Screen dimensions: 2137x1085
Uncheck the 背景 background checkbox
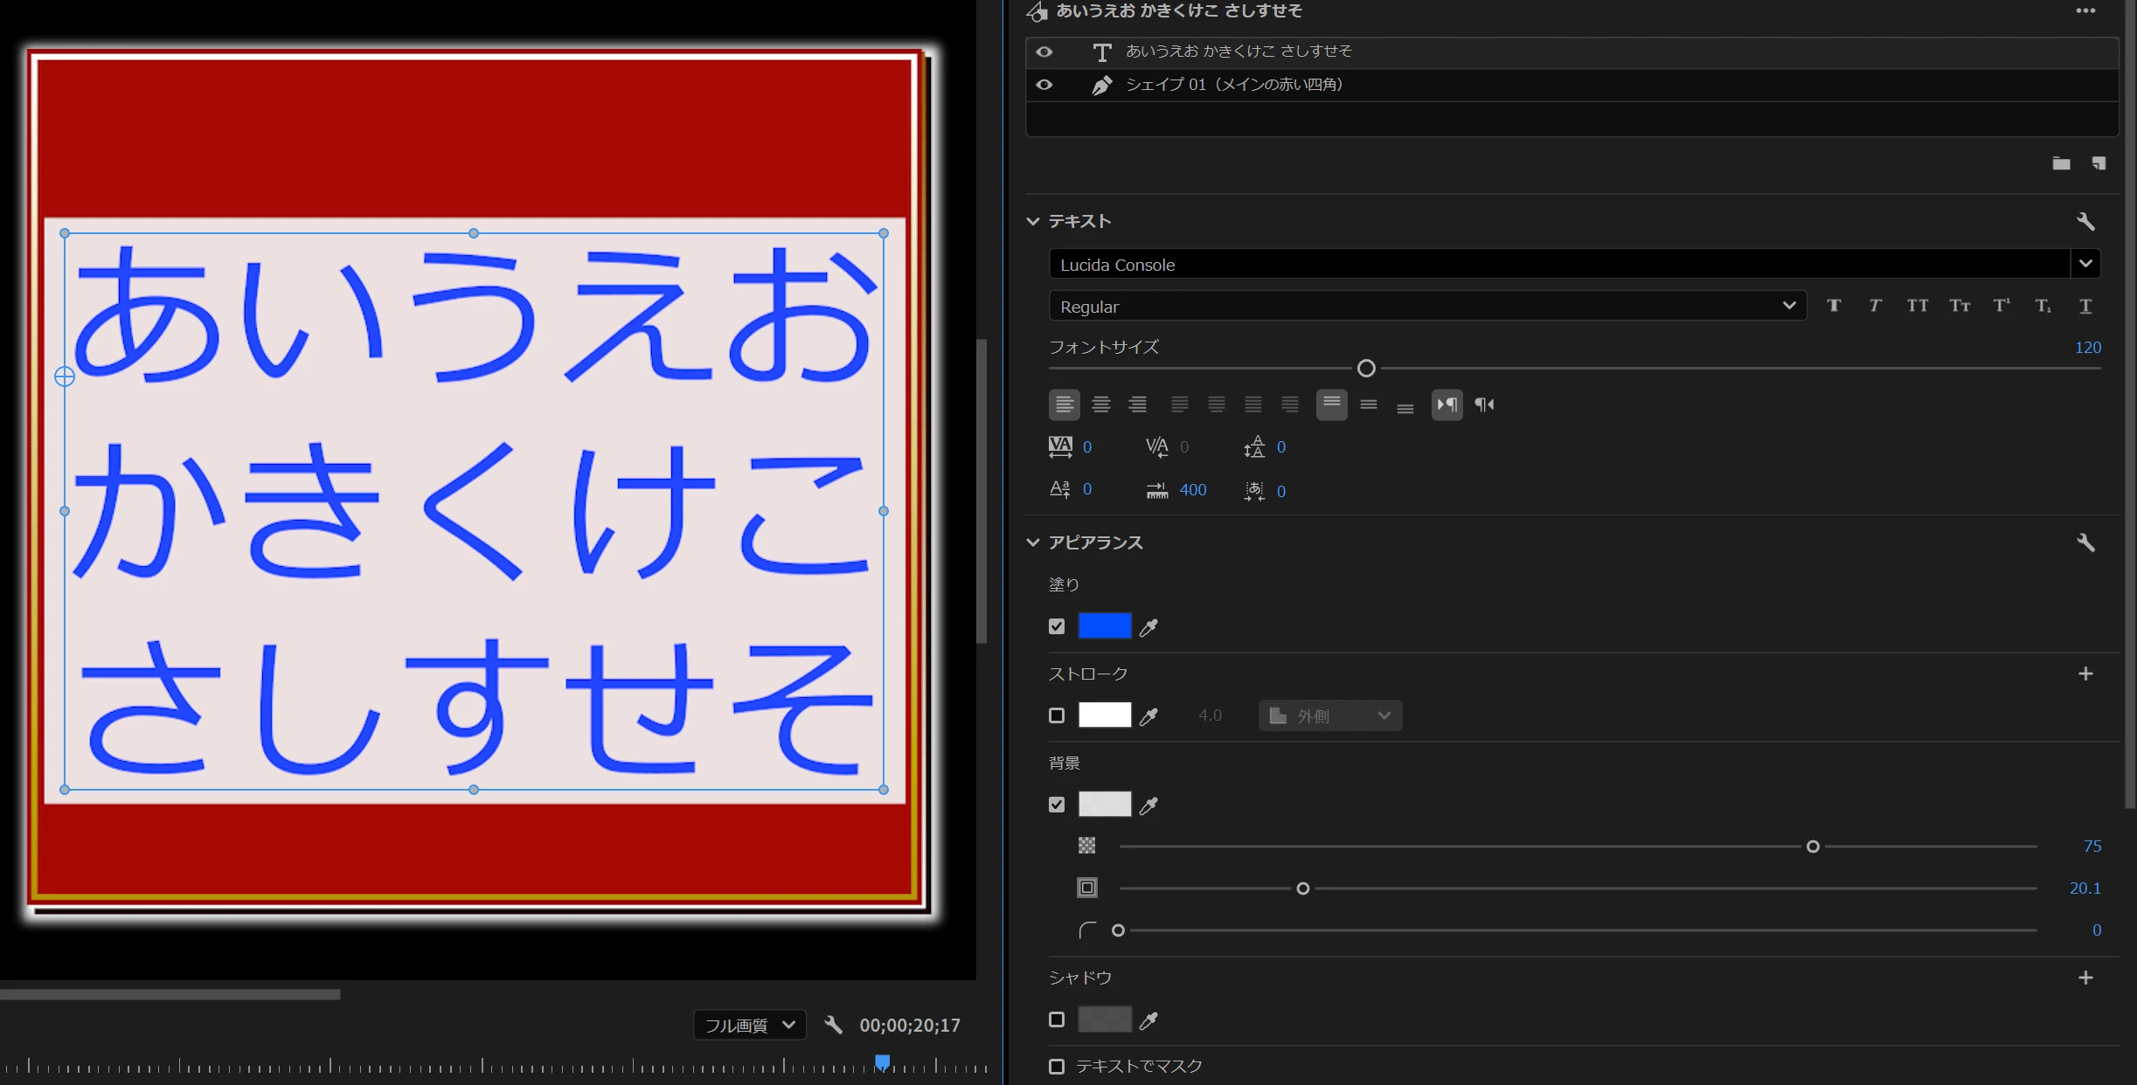pyautogui.click(x=1057, y=805)
